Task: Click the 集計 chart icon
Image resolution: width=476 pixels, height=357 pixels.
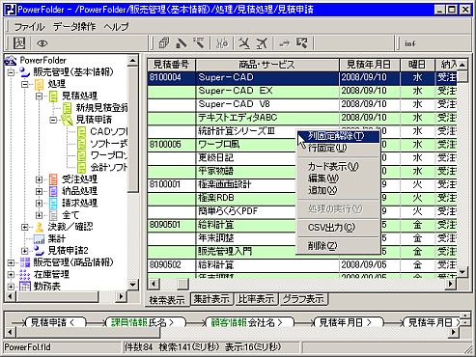Action: coord(40,238)
